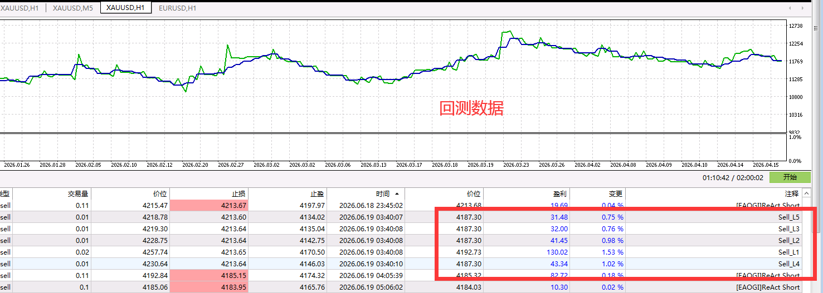Screen dimensions: 823x293
Task: Click the profit value 31.48
Action: click(x=559, y=217)
